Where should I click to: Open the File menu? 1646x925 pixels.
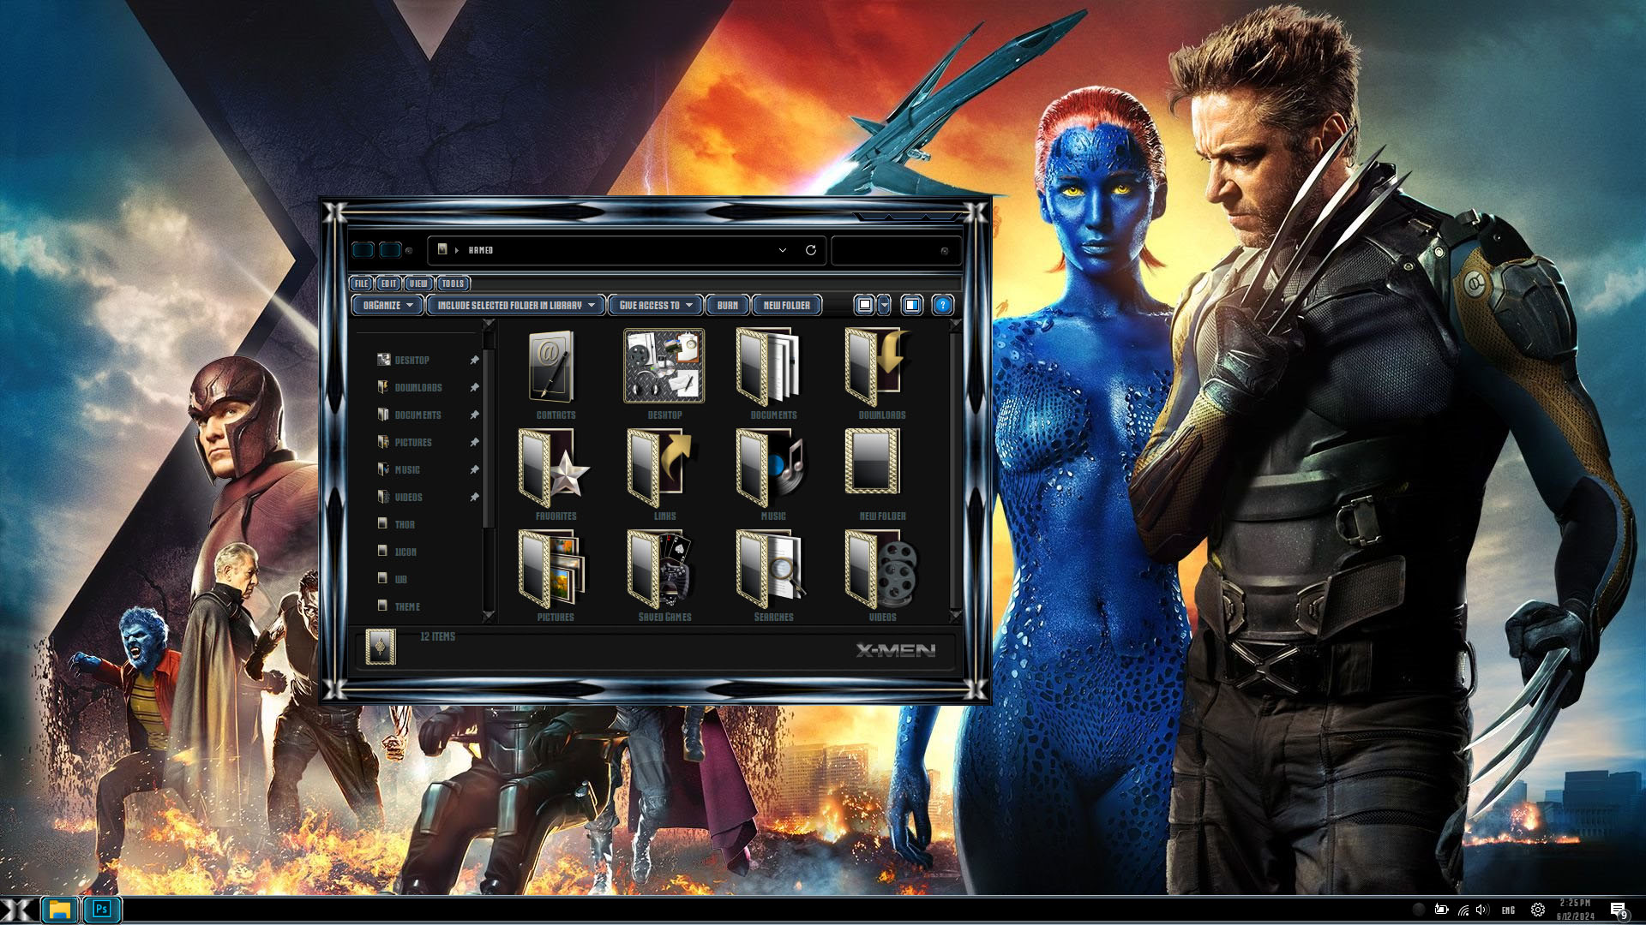click(x=361, y=283)
